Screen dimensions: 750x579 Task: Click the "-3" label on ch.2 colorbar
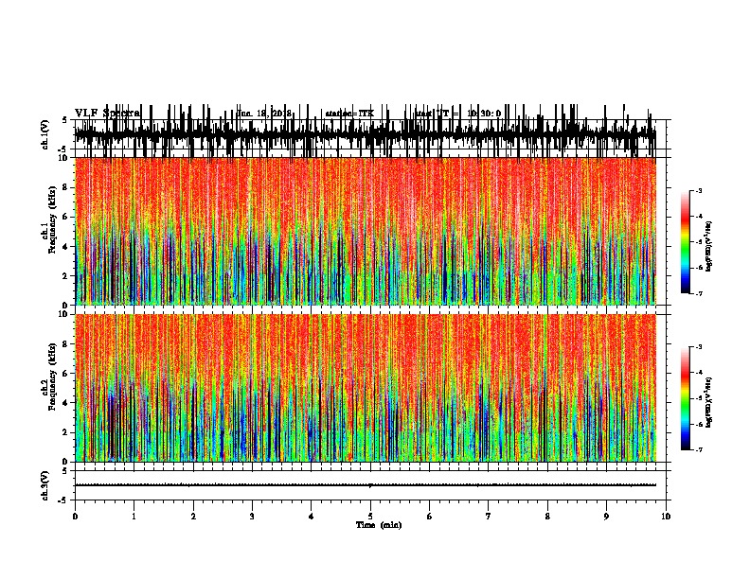(x=698, y=347)
